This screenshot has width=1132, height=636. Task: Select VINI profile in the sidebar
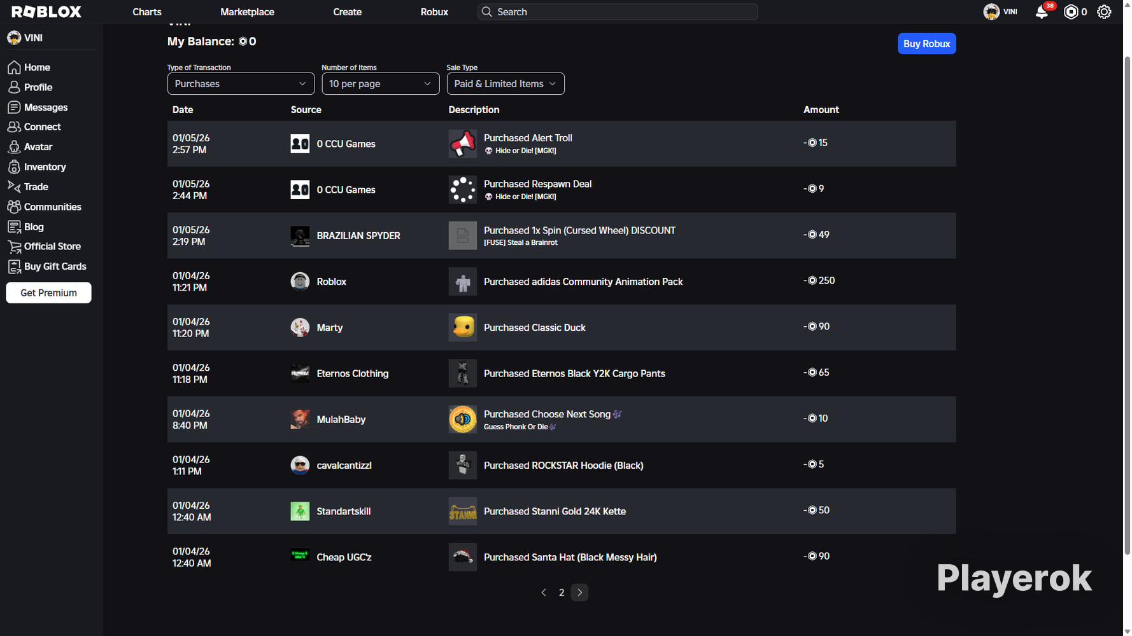coord(25,38)
